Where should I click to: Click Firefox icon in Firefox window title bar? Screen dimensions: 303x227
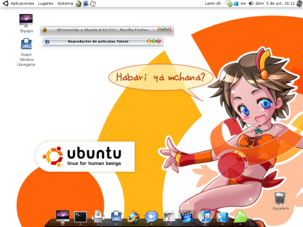(45, 30)
